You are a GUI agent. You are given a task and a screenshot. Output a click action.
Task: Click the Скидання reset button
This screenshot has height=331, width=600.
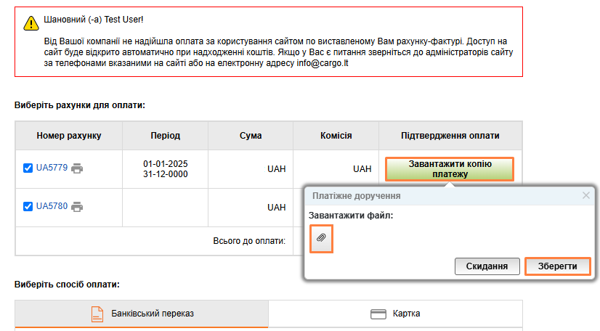pyautogui.click(x=487, y=266)
